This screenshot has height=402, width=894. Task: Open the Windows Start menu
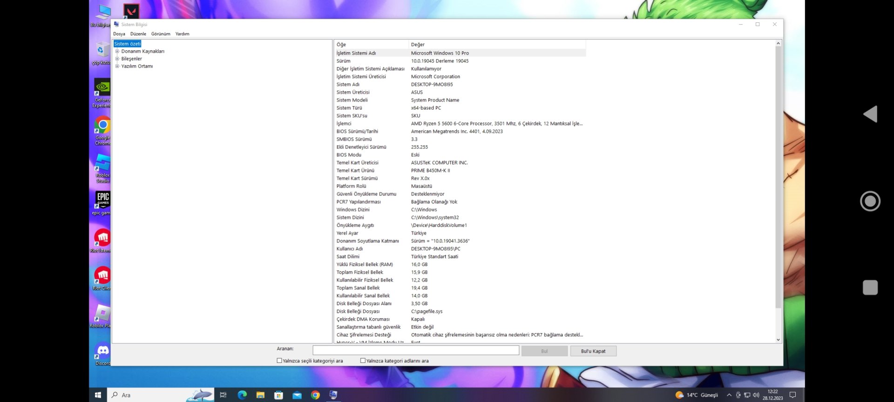(98, 395)
